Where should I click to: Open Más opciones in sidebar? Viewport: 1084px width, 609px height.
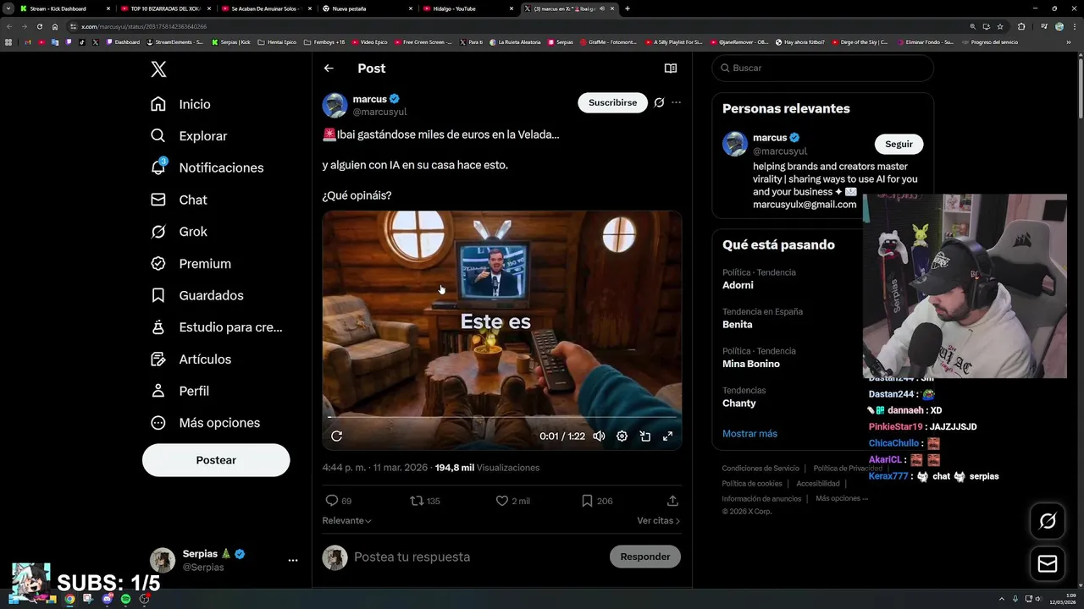pos(205,423)
